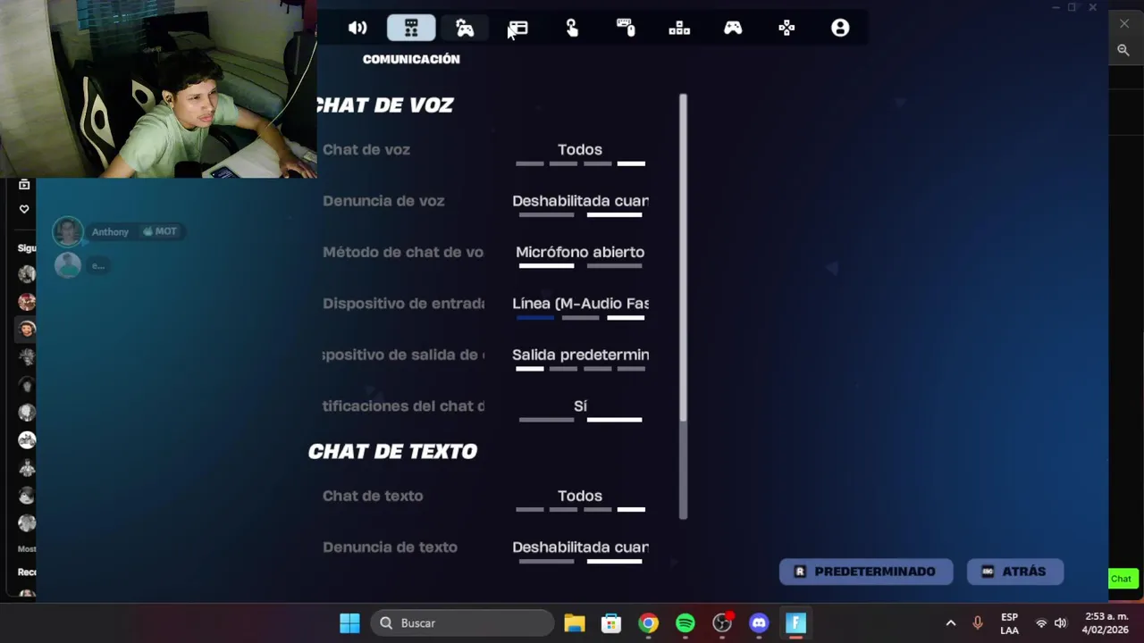Click the ATRÁS button
1144x643 pixels.
(1015, 572)
